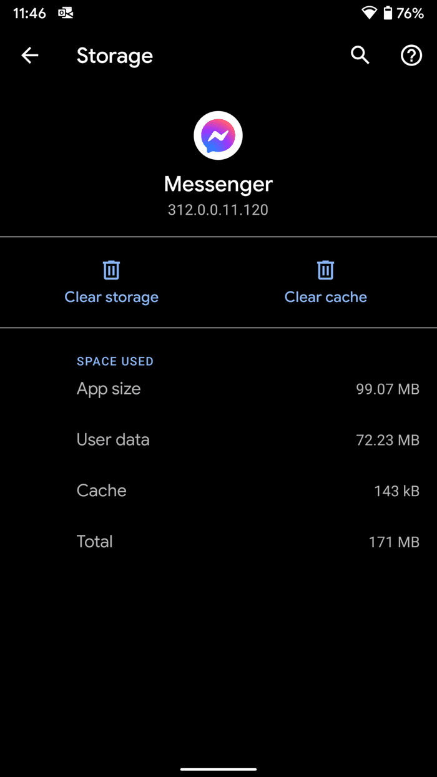Tap the bottom navigation gesture bar
Screen dimensions: 437x777
[x=219, y=769]
